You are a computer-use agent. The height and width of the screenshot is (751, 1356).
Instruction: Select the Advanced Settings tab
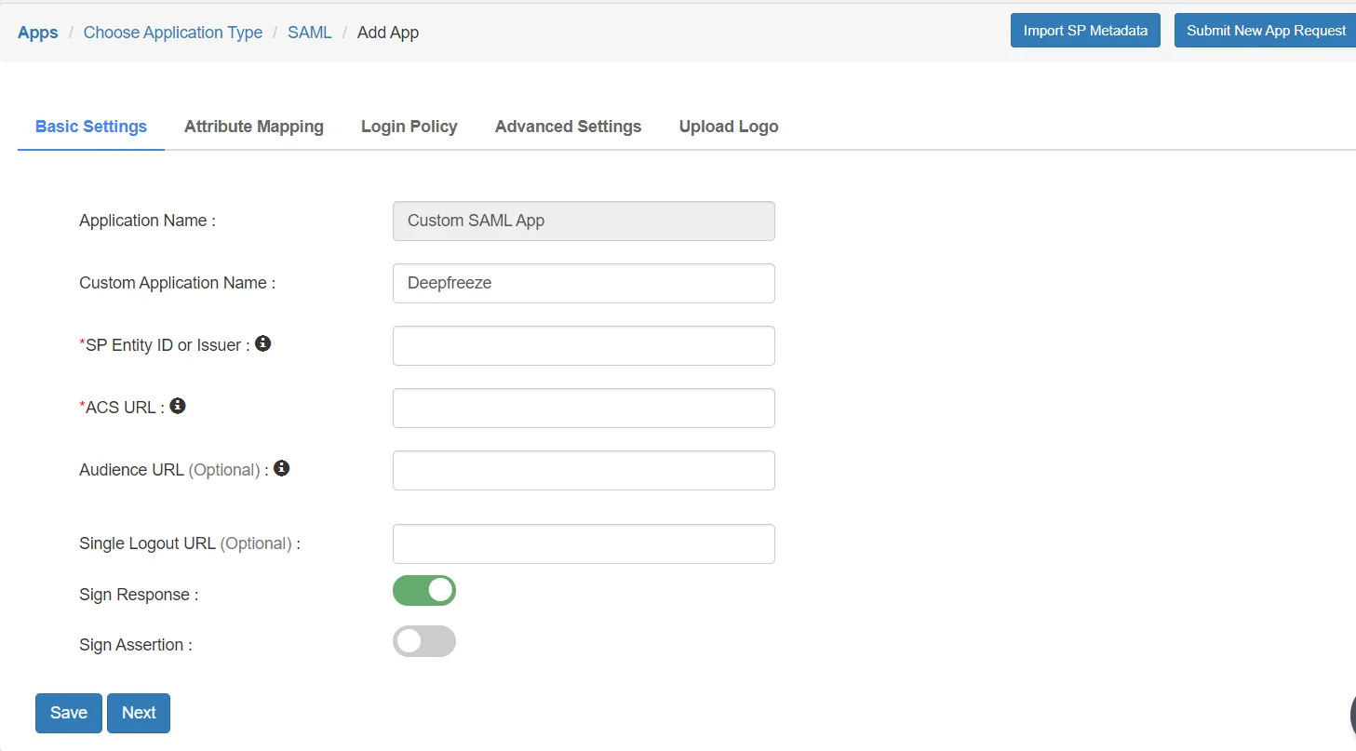(568, 126)
